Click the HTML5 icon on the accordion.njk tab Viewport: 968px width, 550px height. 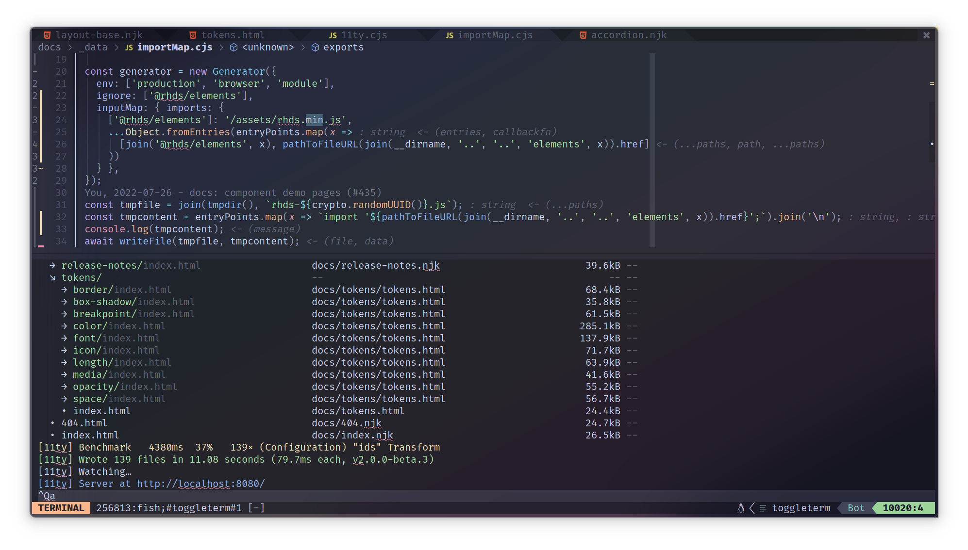582,35
